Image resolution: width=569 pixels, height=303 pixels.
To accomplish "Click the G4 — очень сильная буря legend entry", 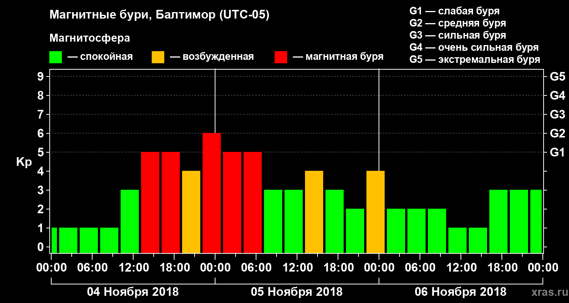I will [x=474, y=47].
